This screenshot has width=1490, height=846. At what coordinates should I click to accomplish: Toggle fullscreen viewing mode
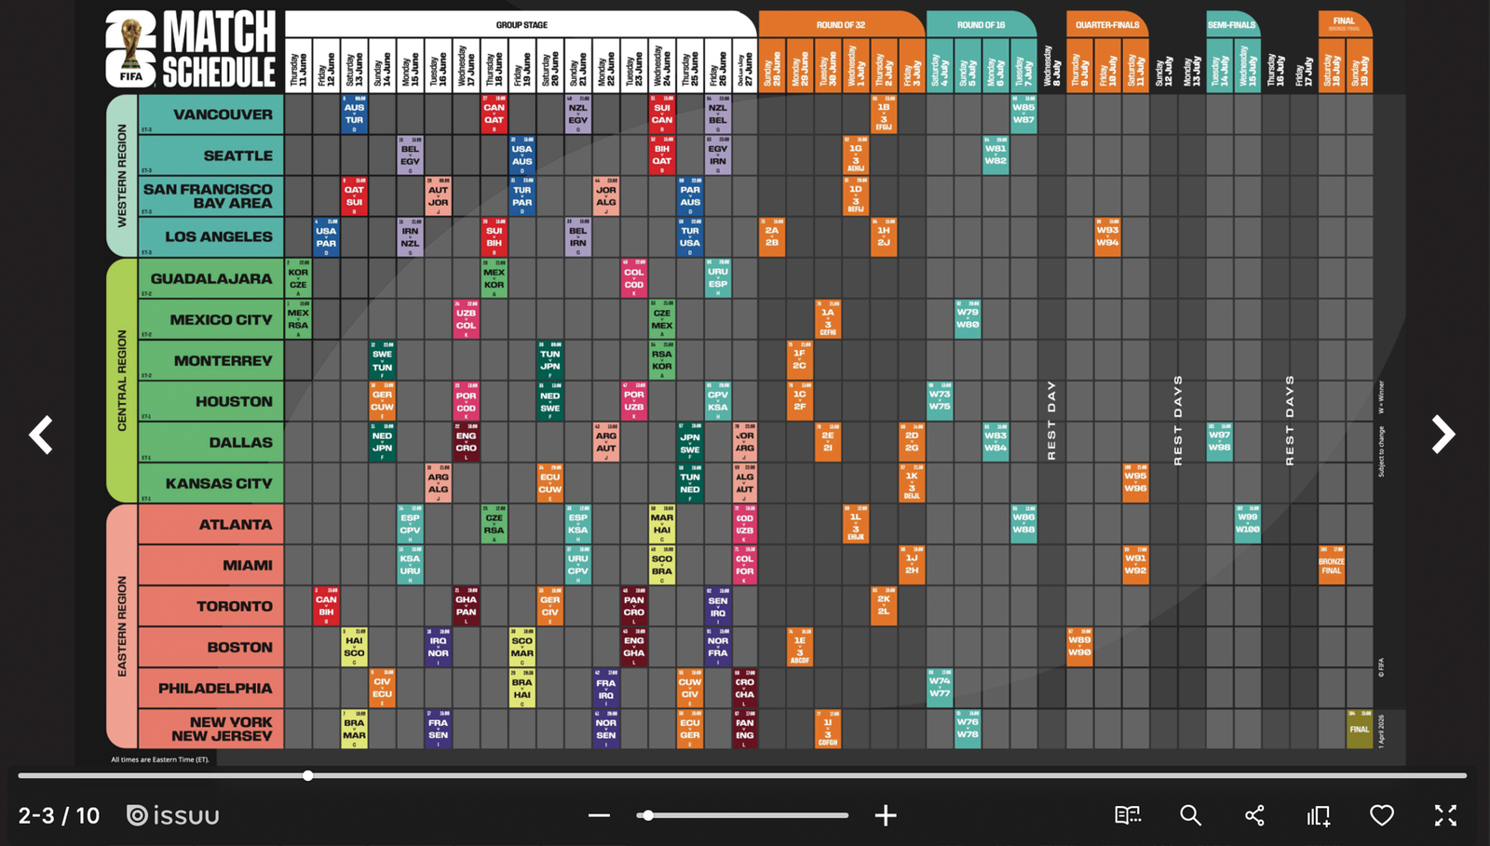pyautogui.click(x=1445, y=816)
